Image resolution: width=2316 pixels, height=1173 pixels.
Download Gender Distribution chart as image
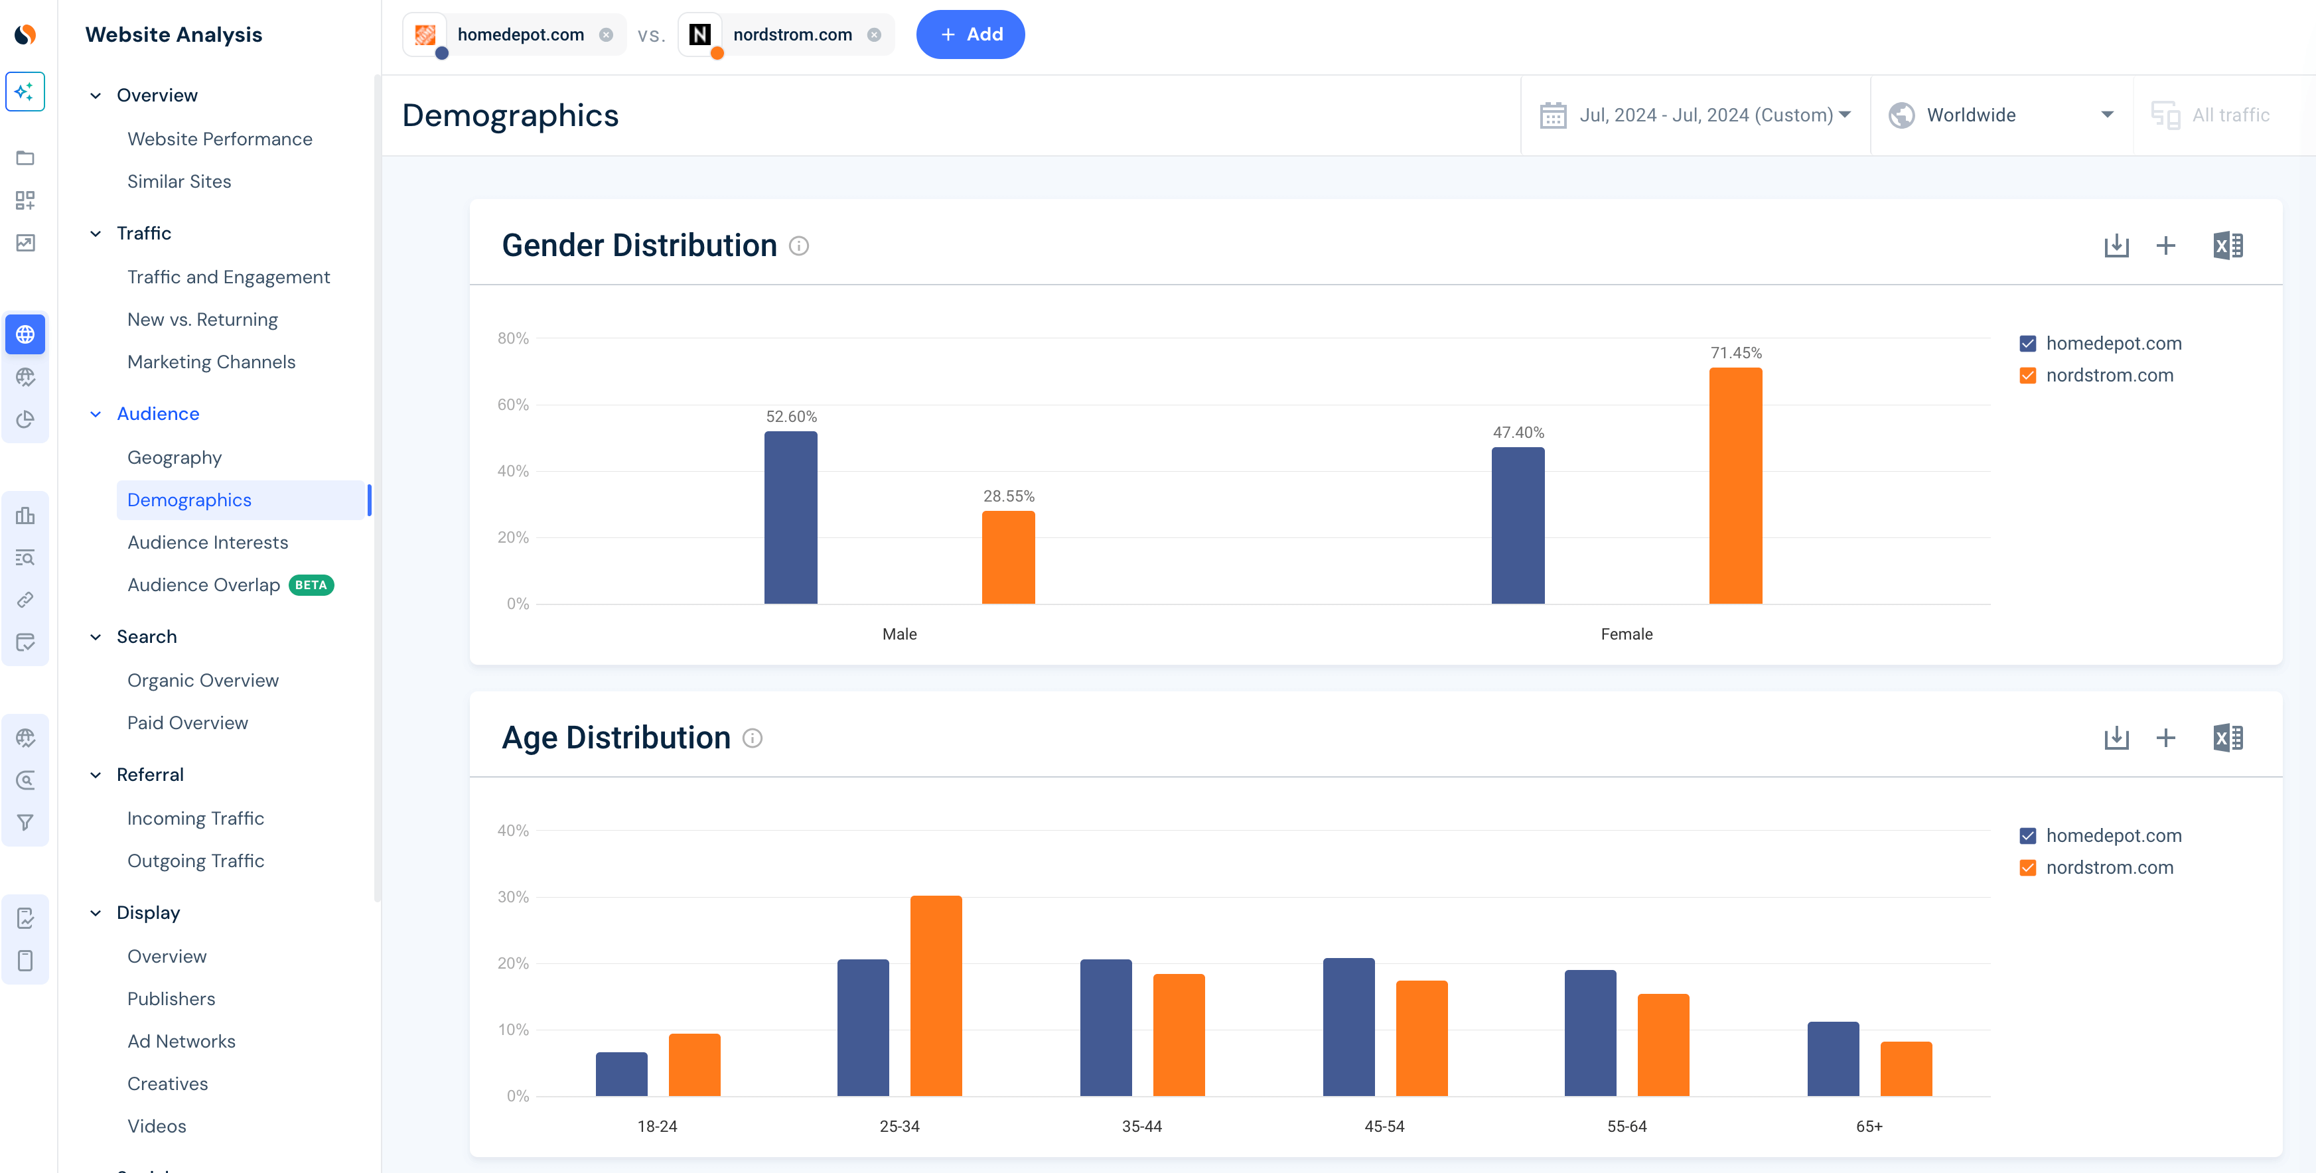coord(2116,245)
